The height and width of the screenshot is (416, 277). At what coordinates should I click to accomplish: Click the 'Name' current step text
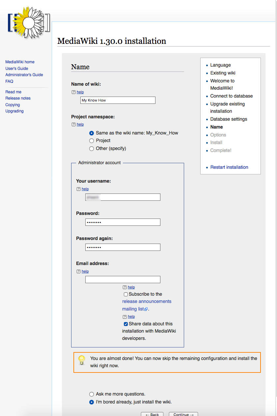click(216, 127)
